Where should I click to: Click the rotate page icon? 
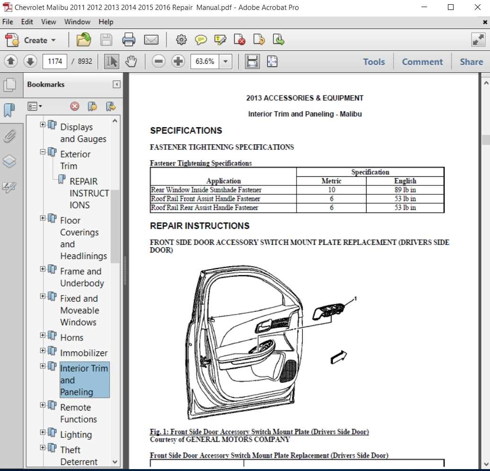[x=259, y=40]
